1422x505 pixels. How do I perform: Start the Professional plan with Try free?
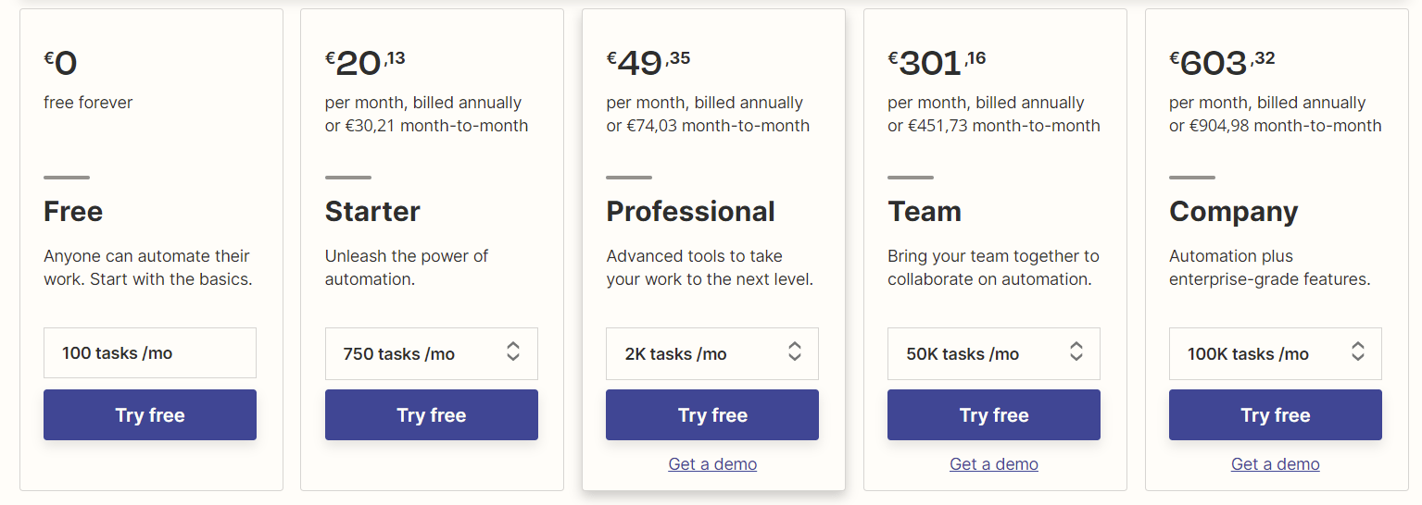712,415
